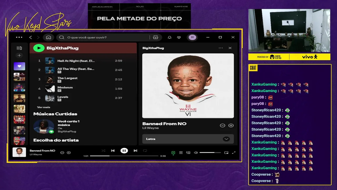Open Tha Carter VI album cover
337x190 pixels.
point(188,86)
